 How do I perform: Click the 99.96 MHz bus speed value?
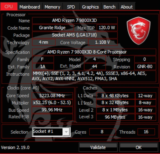pos(52,110)
